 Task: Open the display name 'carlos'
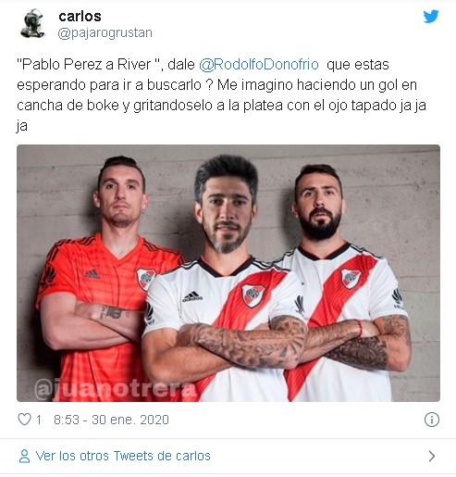click(80, 16)
